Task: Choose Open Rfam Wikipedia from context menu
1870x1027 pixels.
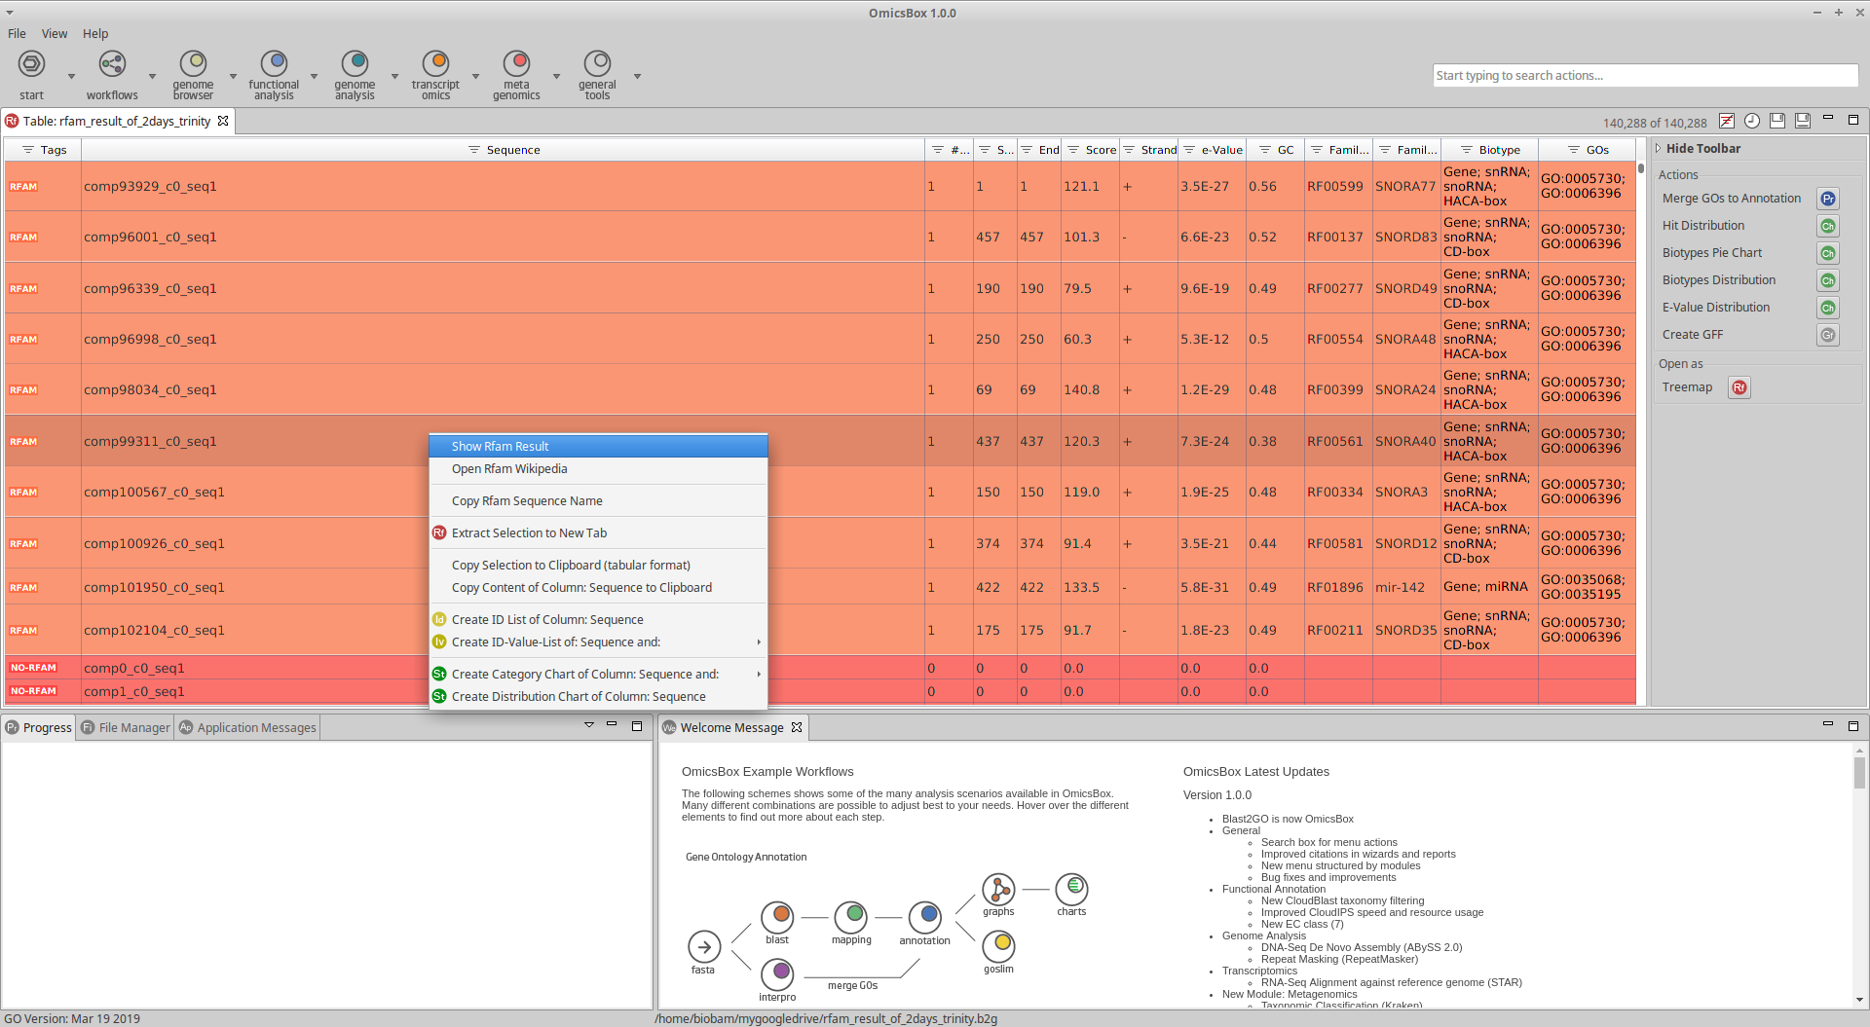Action: coord(509,469)
